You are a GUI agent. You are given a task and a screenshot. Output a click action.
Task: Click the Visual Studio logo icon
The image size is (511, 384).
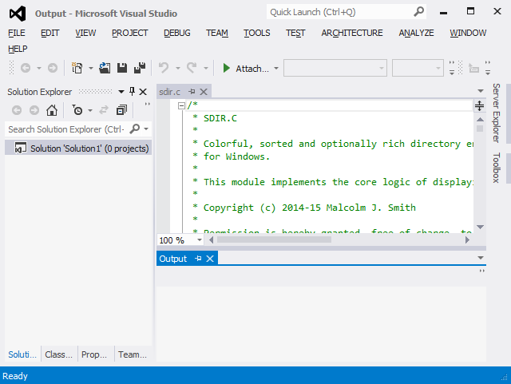pos(18,14)
